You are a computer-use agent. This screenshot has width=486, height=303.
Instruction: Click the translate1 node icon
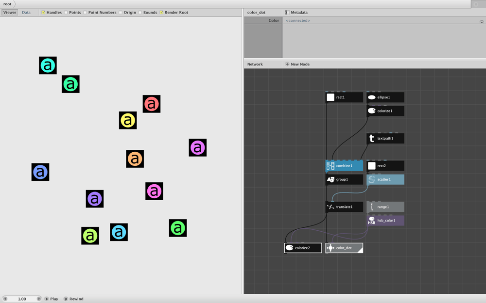point(330,207)
